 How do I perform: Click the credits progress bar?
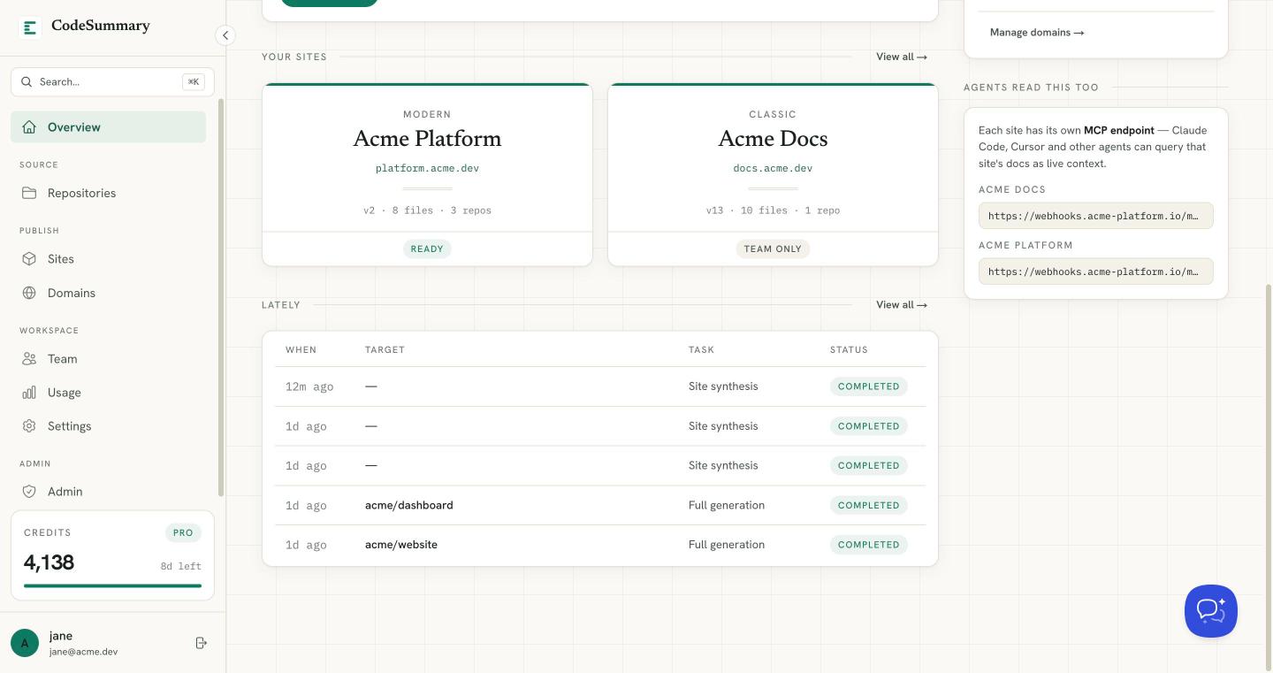tap(112, 585)
